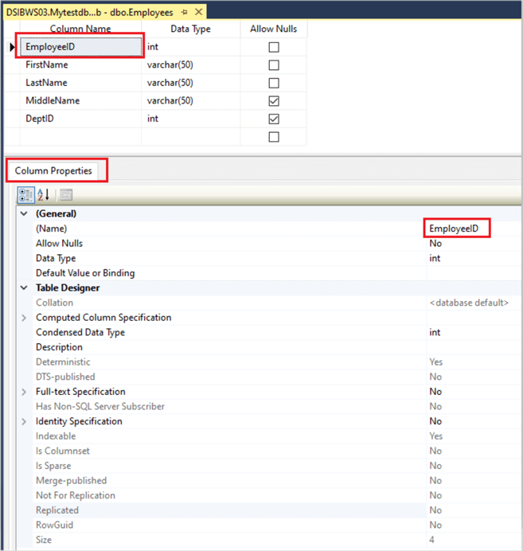The width and height of the screenshot is (523, 551).
Task: Pin the dbo.Employees document tab
Action: click(184, 13)
